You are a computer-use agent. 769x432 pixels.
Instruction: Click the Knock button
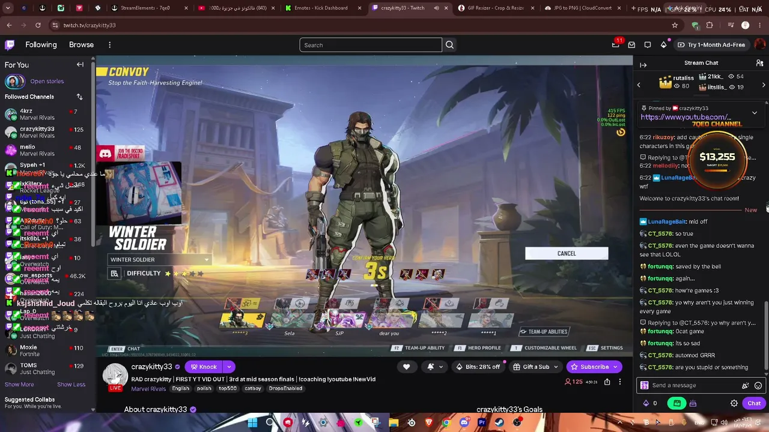[204, 367]
